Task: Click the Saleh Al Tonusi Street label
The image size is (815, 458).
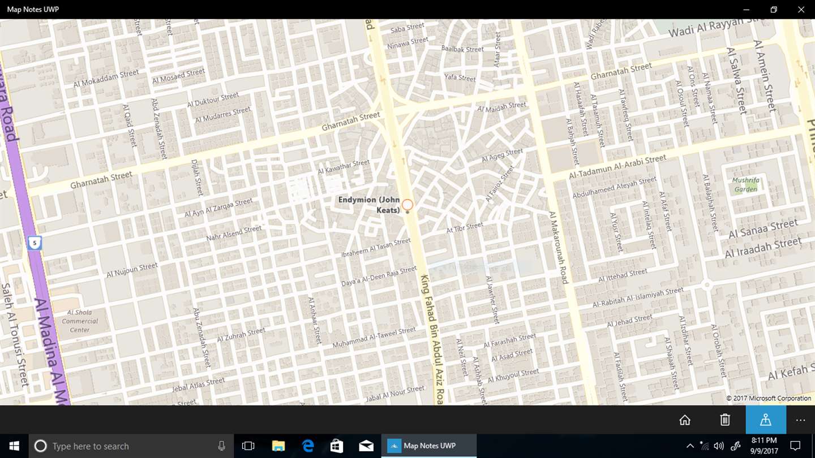Action: pos(15,335)
